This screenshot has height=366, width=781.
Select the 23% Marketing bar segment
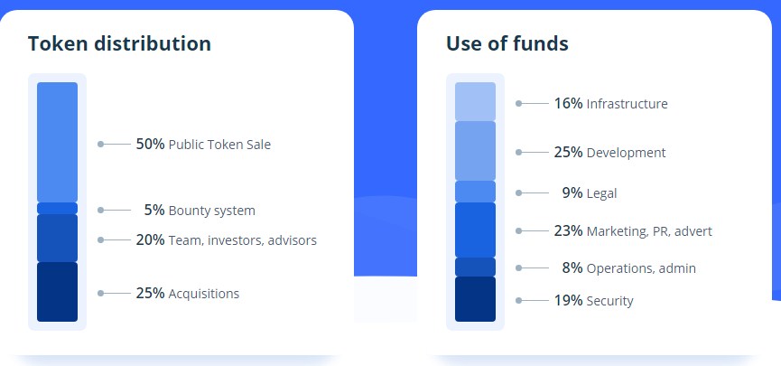point(475,230)
